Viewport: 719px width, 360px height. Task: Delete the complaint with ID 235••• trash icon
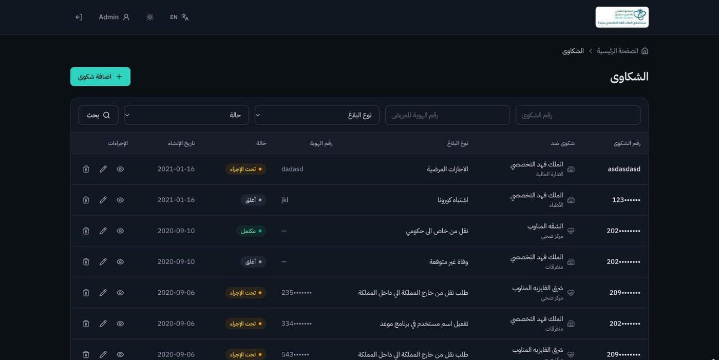pos(86,293)
